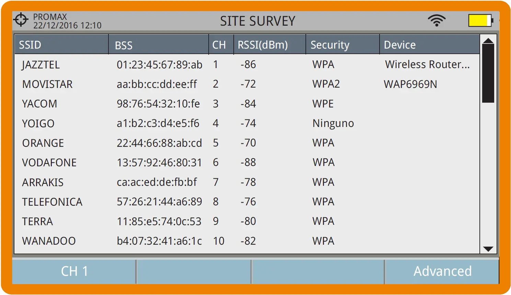
Task: Tap the WiFi signal strength icon
Action: click(437, 20)
